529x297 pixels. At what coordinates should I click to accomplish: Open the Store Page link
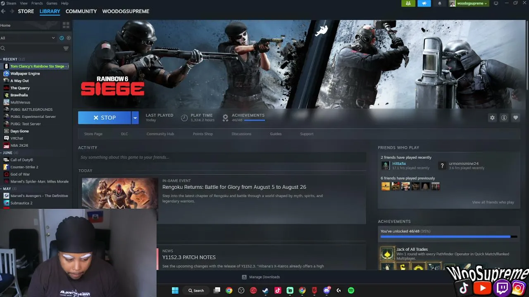click(x=93, y=134)
